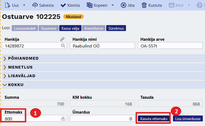
Task: Click the Hankija search magnifier icon
Action: [x=63, y=46]
